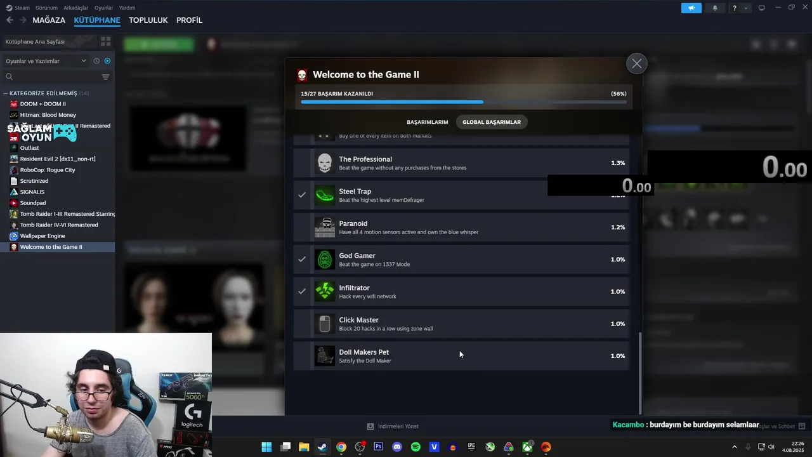
Task: Click the 15/27 achievements progress bar
Action: click(x=464, y=102)
